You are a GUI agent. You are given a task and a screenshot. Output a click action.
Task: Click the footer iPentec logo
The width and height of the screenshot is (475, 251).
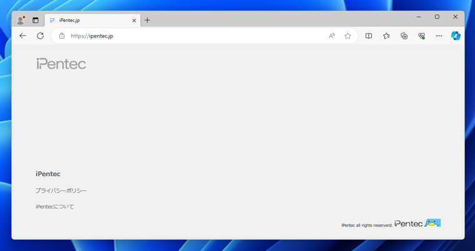tap(408, 224)
